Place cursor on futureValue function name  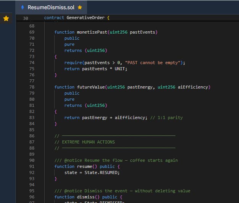(x=90, y=87)
